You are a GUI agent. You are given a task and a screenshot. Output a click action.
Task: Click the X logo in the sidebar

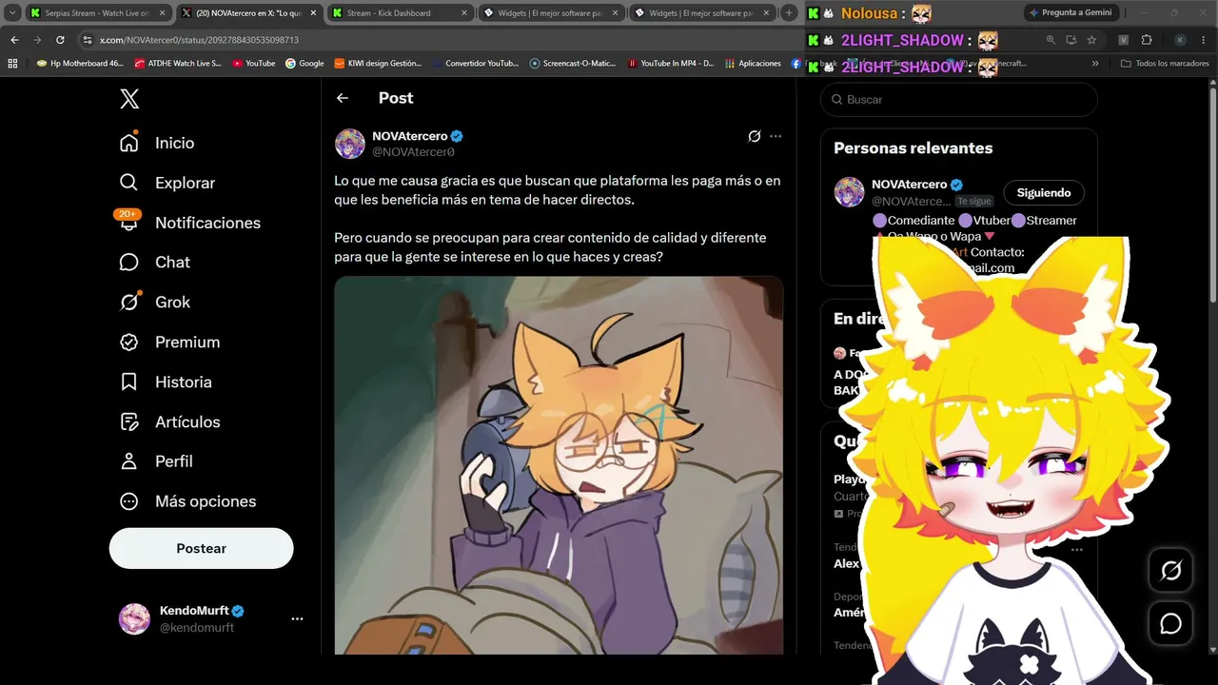pos(129,98)
